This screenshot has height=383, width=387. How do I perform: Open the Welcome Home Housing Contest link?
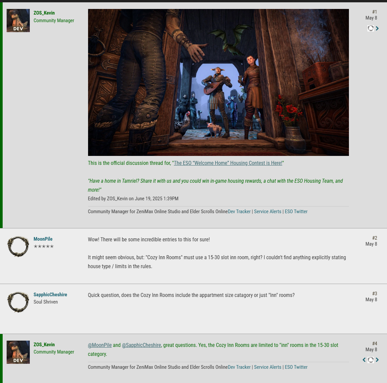[228, 163]
